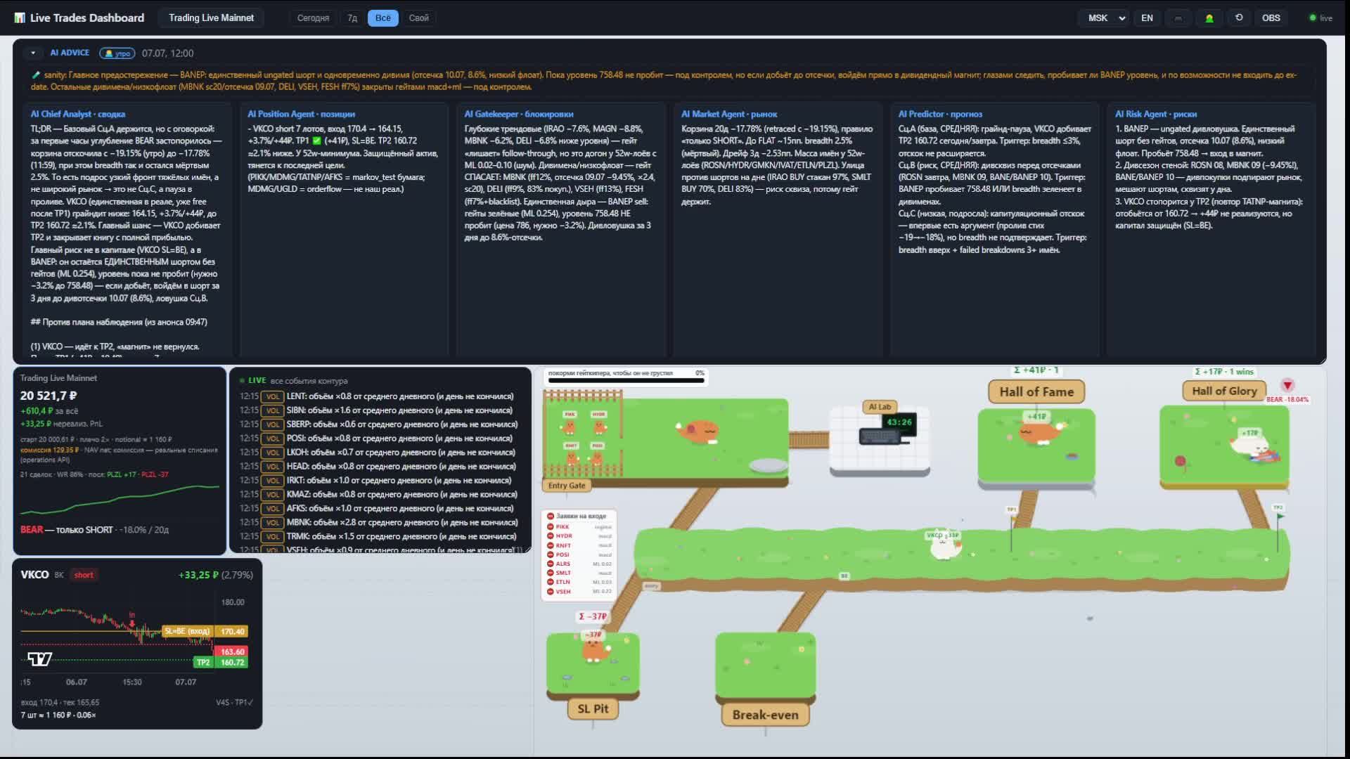This screenshot has height=759, width=1350.
Task: Click VOL badge on the MBNK row
Action: pos(272,522)
